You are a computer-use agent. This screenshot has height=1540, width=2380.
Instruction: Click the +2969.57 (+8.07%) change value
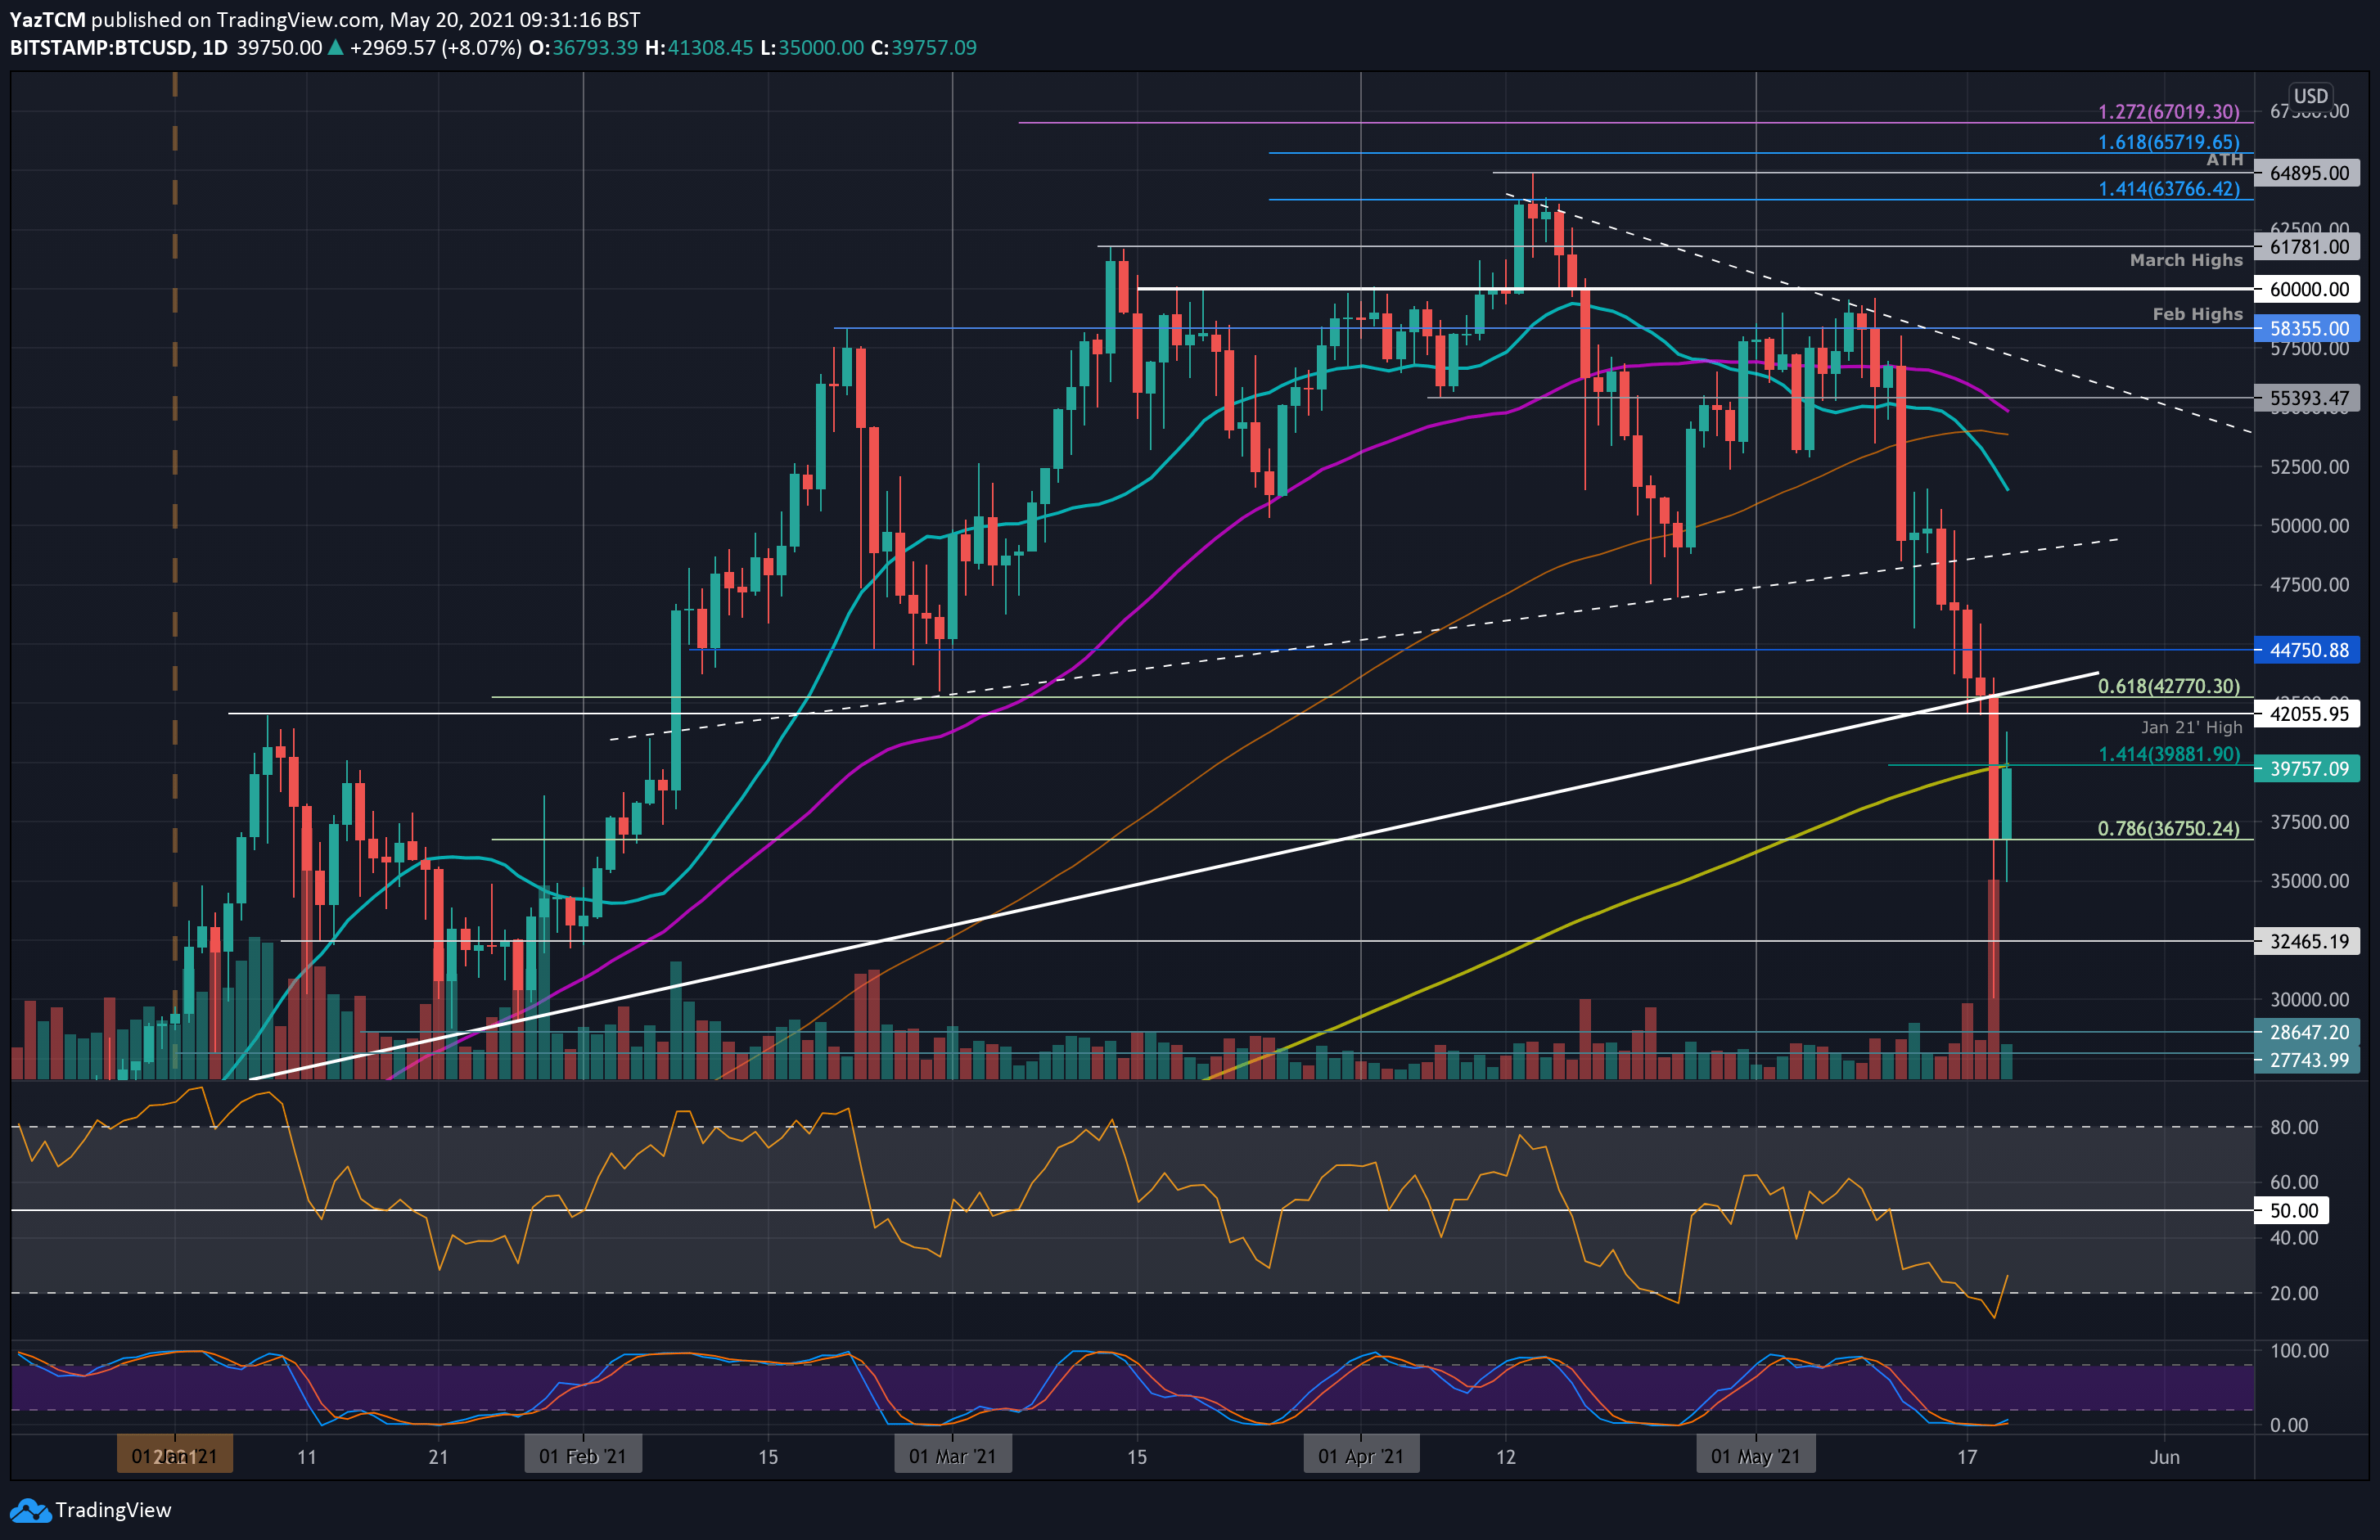[436, 48]
